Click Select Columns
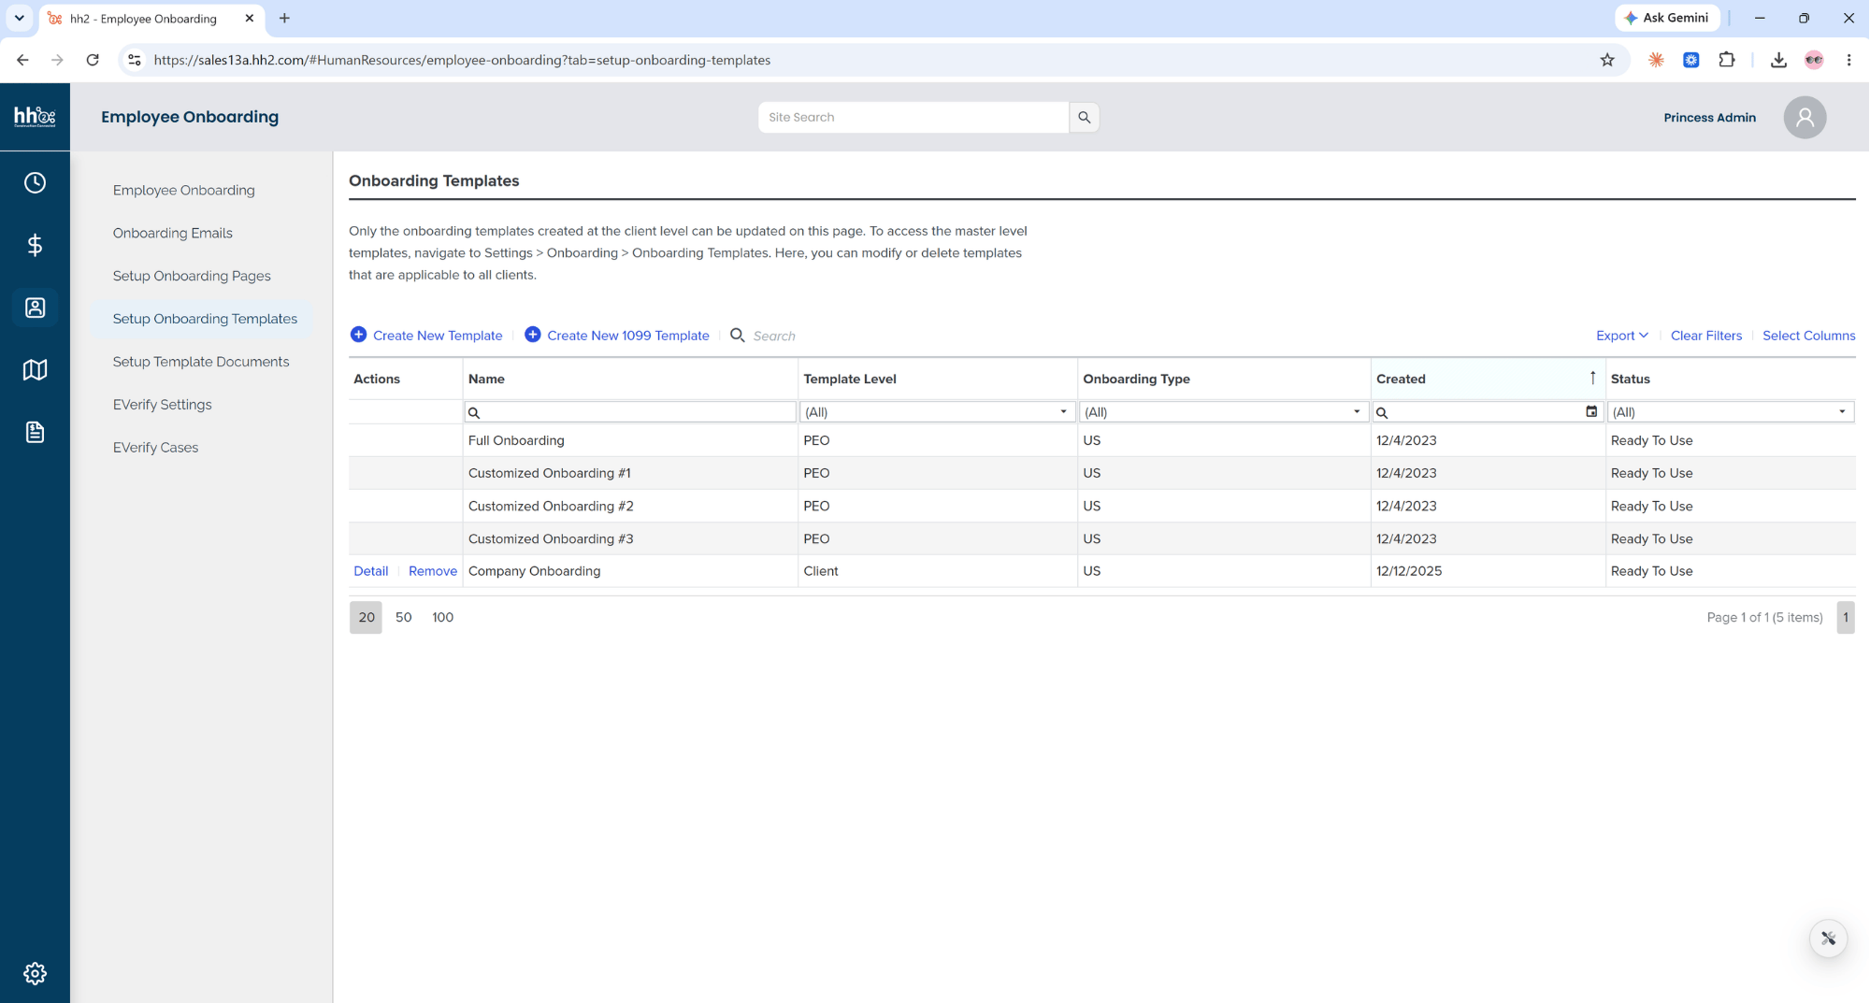The width and height of the screenshot is (1870, 1003). coord(1808,336)
